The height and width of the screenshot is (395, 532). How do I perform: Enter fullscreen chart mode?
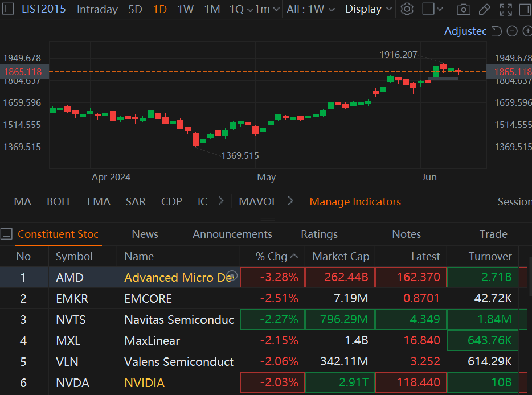point(506,10)
